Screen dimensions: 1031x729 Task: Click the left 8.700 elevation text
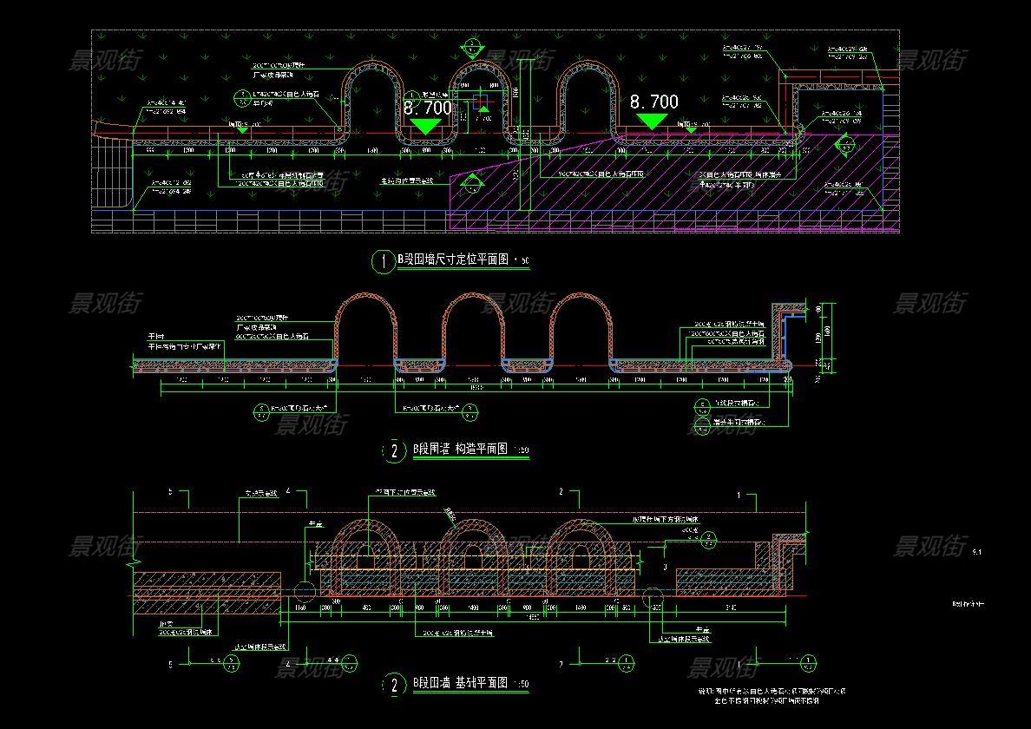428,108
